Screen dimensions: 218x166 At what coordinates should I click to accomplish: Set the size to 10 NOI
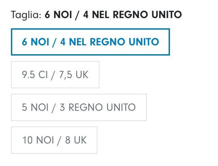[x=54, y=140]
